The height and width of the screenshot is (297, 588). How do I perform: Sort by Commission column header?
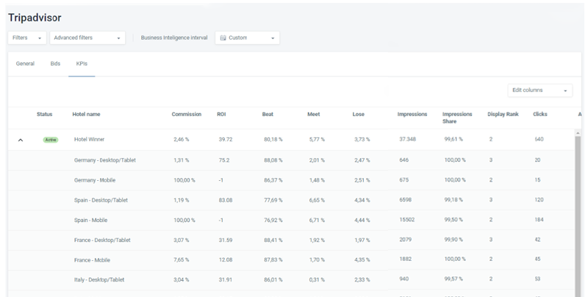[187, 115]
